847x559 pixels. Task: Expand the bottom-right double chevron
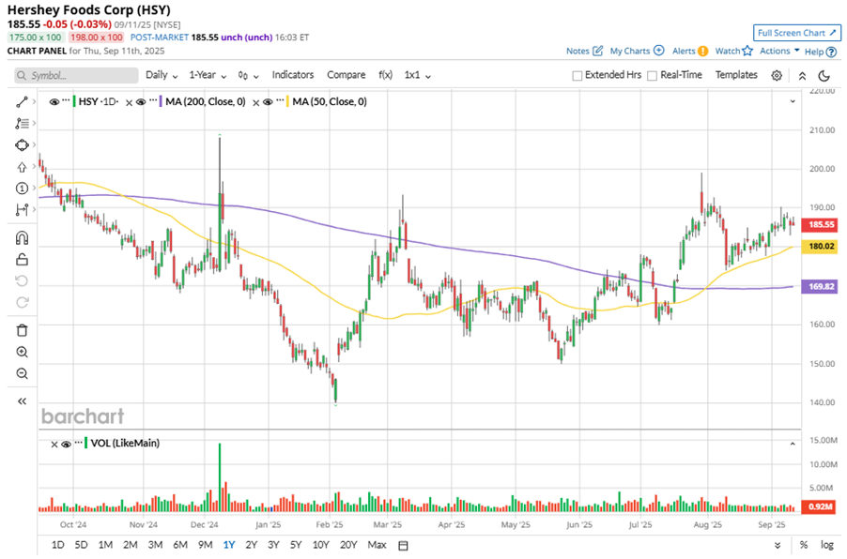[778, 546]
